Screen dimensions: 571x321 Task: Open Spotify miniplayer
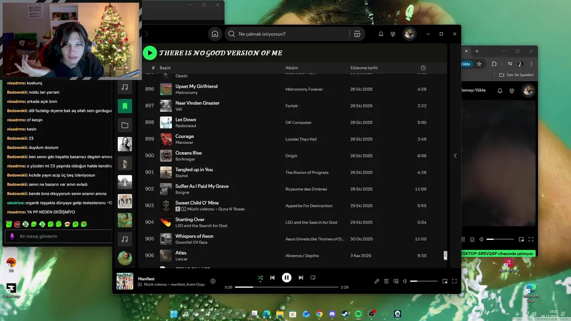pyautogui.click(x=445, y=281)
